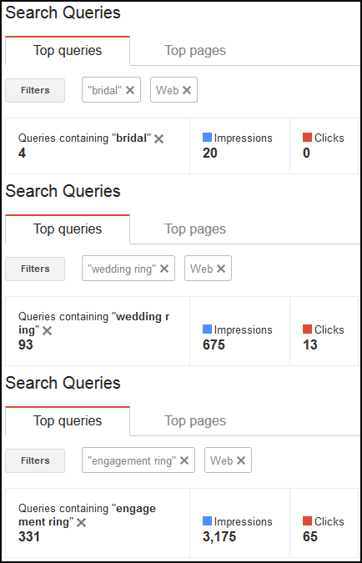Select Top queries tab above "engagement ring" filter
This screenshot has width=362, height=563.
pyautogui.click(x=68, y=420)
